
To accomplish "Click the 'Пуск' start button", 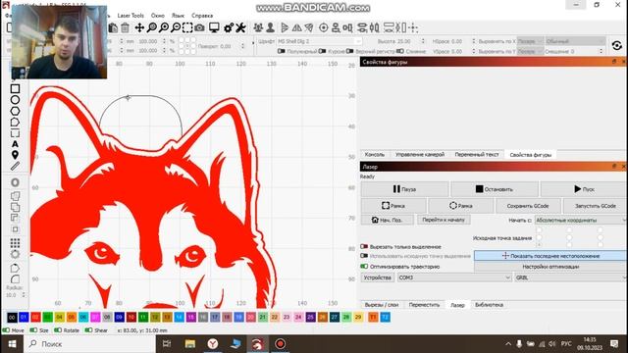I will 584,189.
